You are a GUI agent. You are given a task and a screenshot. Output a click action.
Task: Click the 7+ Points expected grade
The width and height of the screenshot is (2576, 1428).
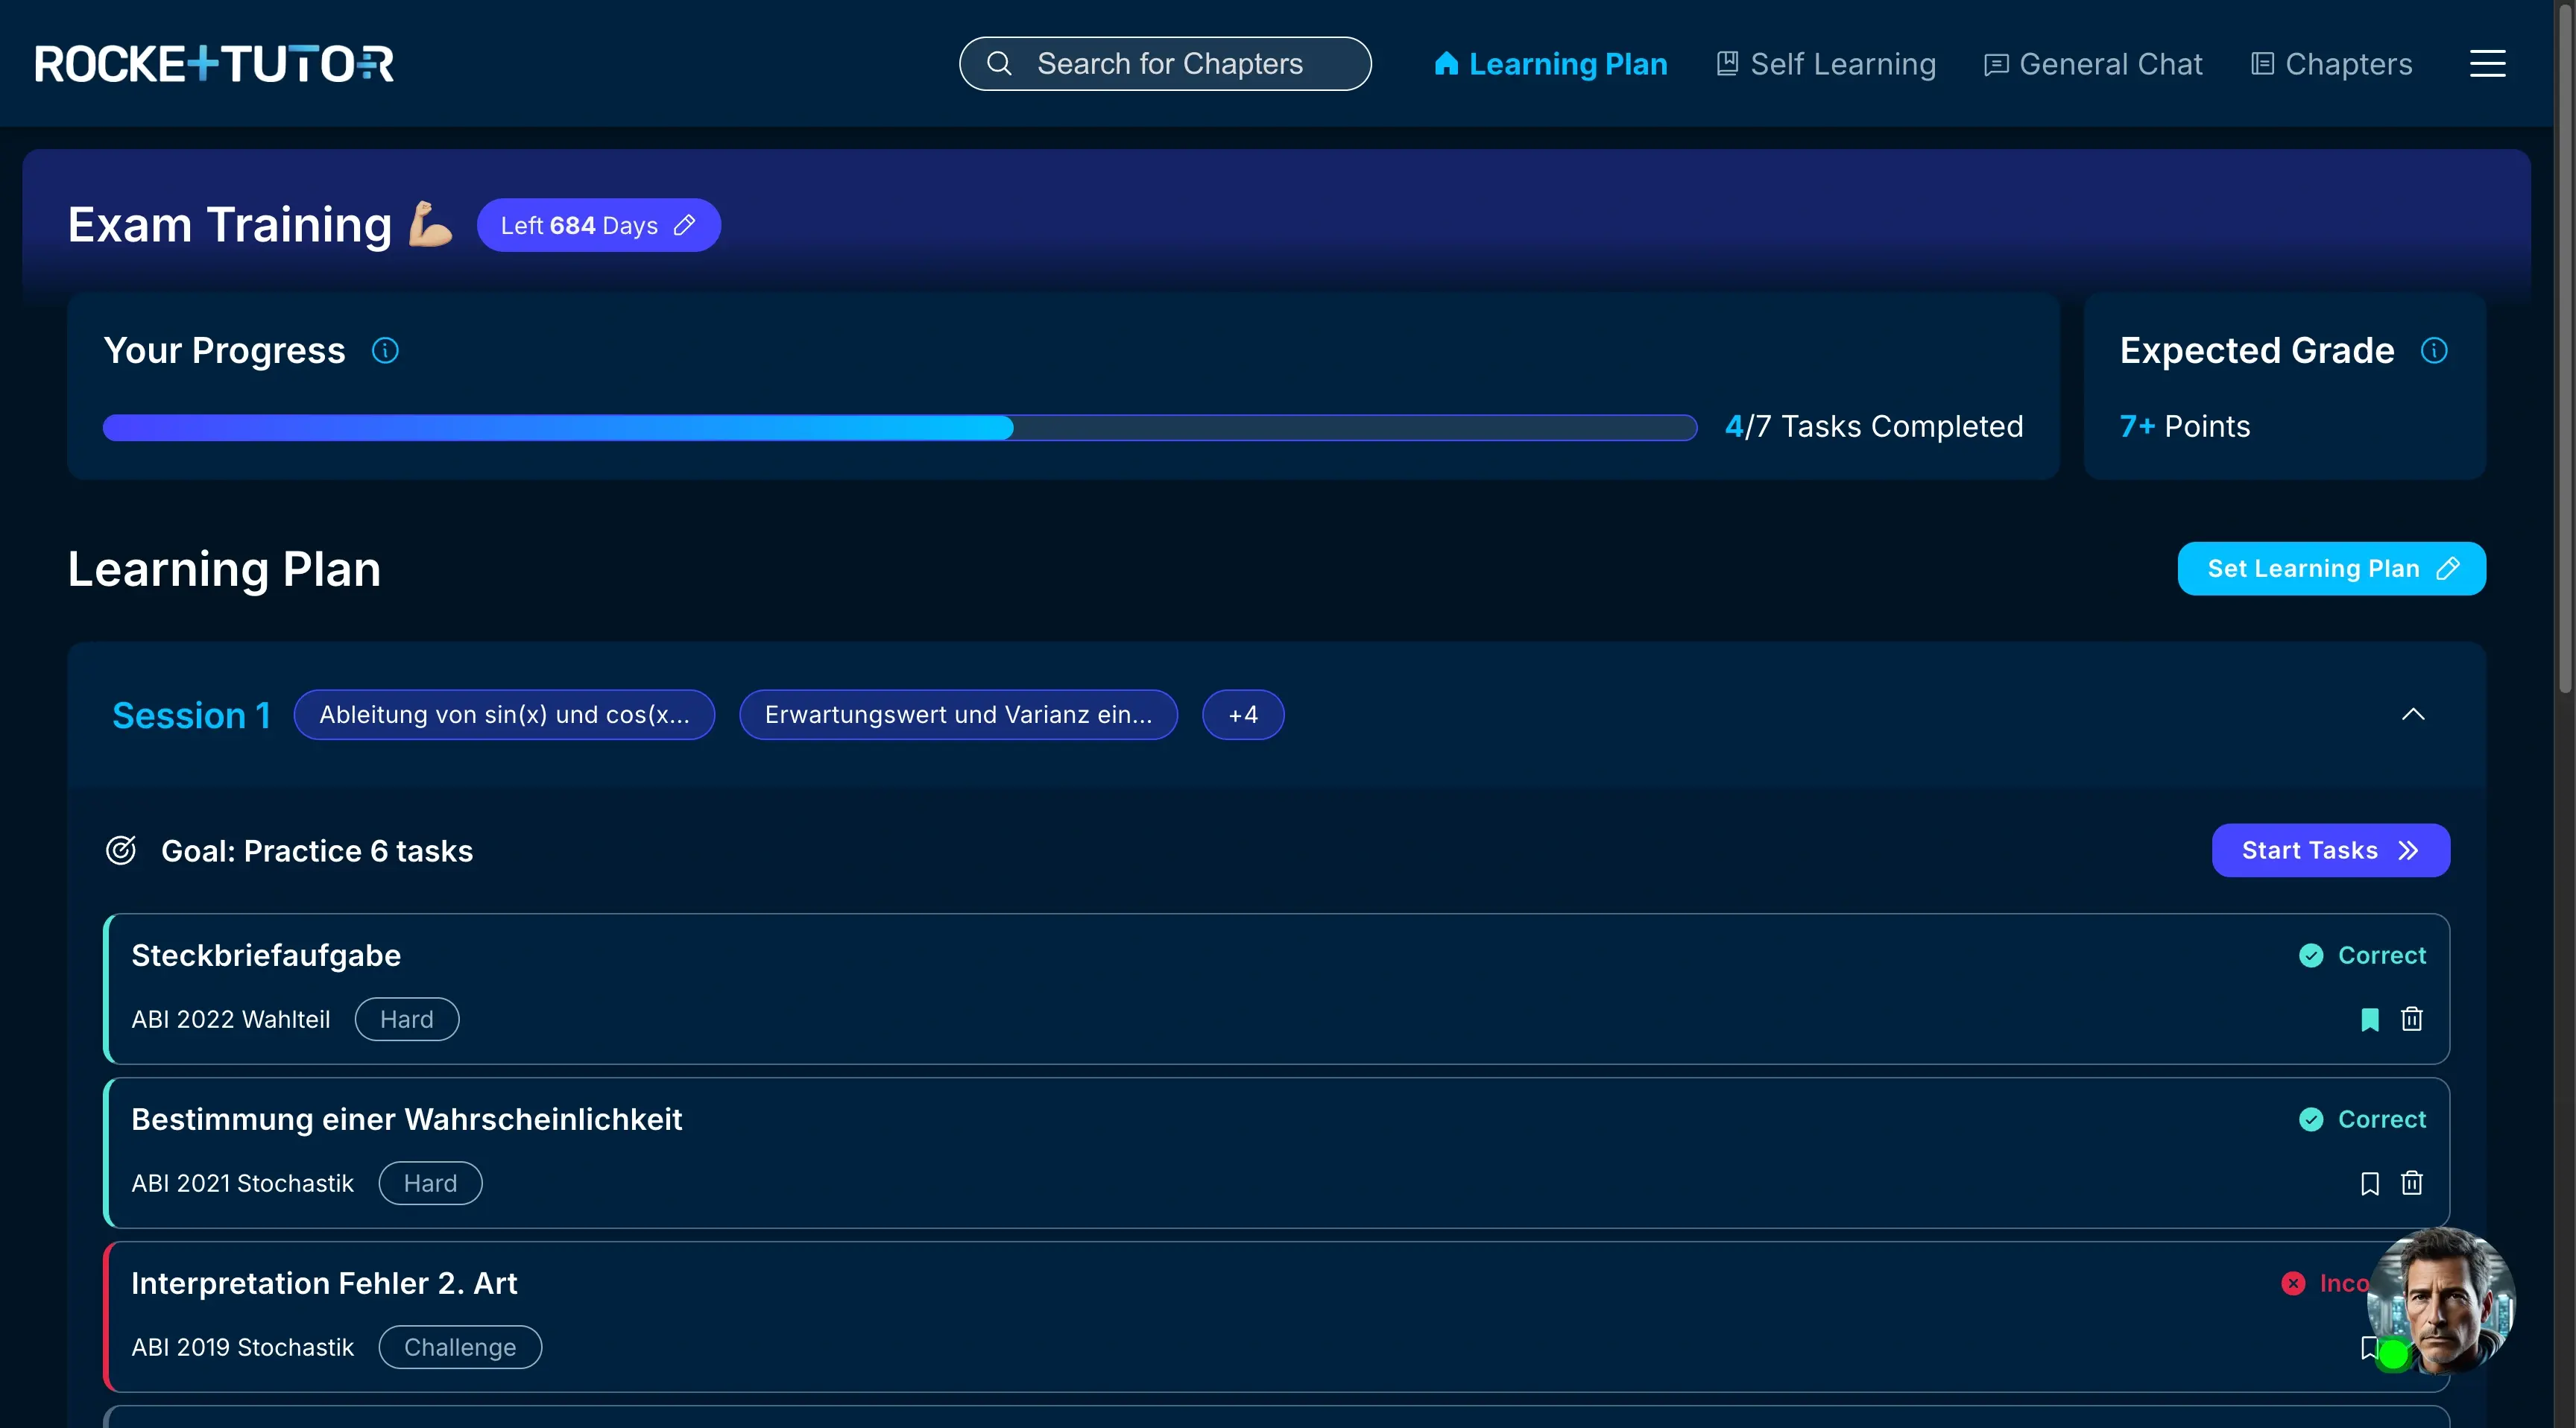tap(2185, 427)
